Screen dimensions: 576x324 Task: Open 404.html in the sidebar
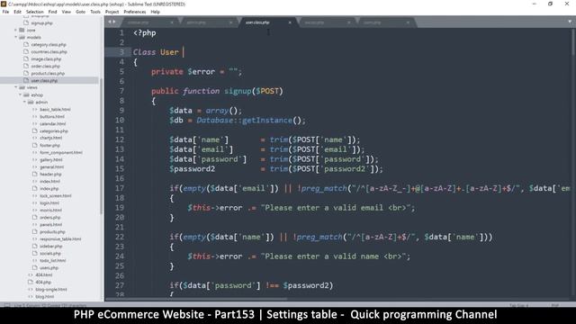pyautogui.click(x=44, y=274)
